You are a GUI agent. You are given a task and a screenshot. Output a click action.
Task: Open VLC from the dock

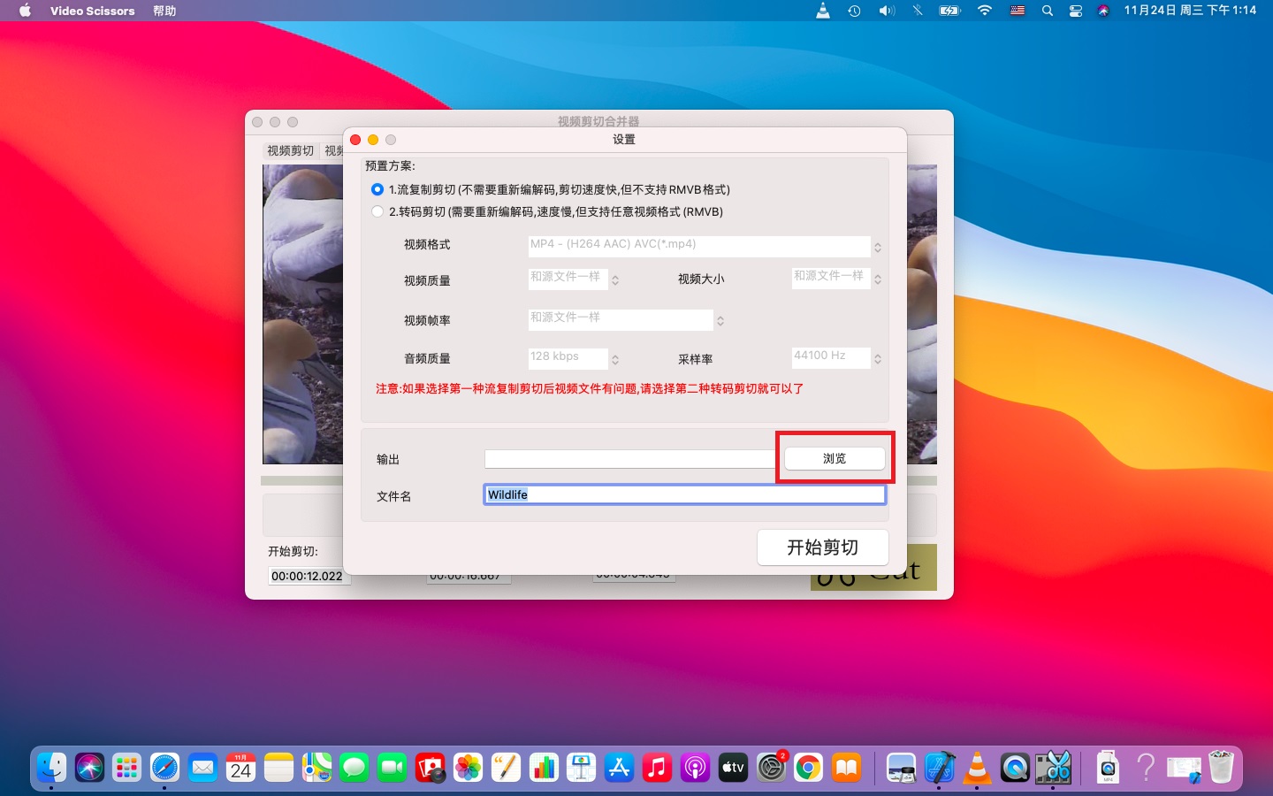coord(977,768)
